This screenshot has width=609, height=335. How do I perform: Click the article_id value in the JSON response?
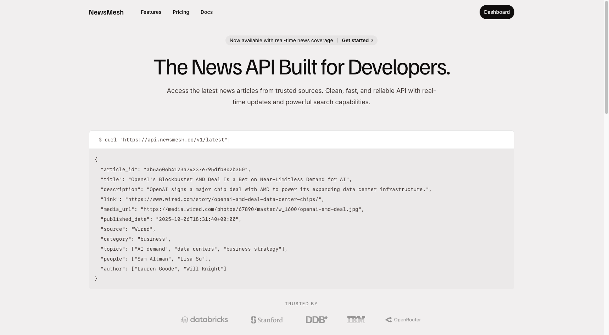pyautogui.click(x=195, y=169)
